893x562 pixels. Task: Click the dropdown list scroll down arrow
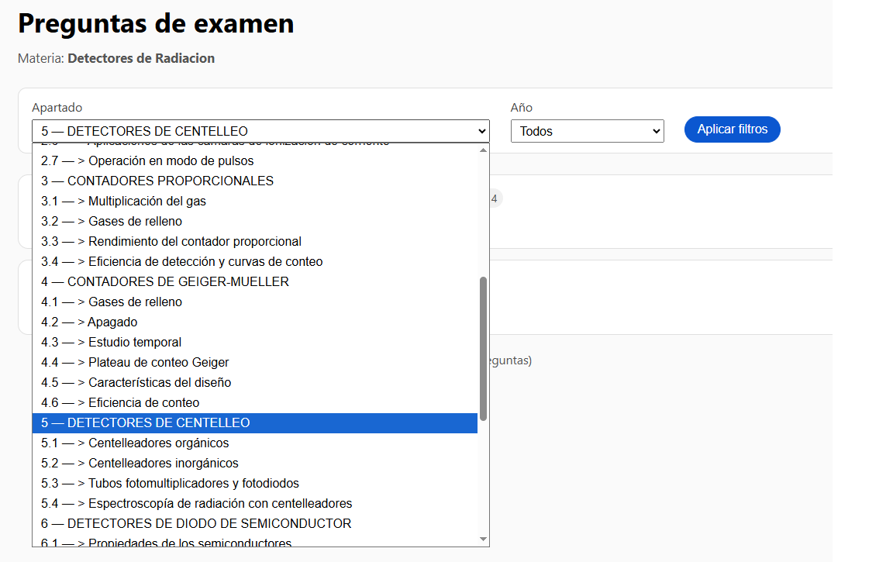(483, 539)
